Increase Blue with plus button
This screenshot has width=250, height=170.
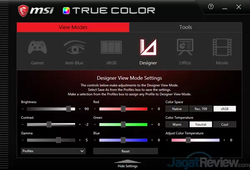point(152,140)
